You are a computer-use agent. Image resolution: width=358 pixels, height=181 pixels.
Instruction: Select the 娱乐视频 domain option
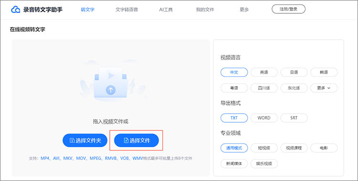pyautogui.click(x=264, y=164)
